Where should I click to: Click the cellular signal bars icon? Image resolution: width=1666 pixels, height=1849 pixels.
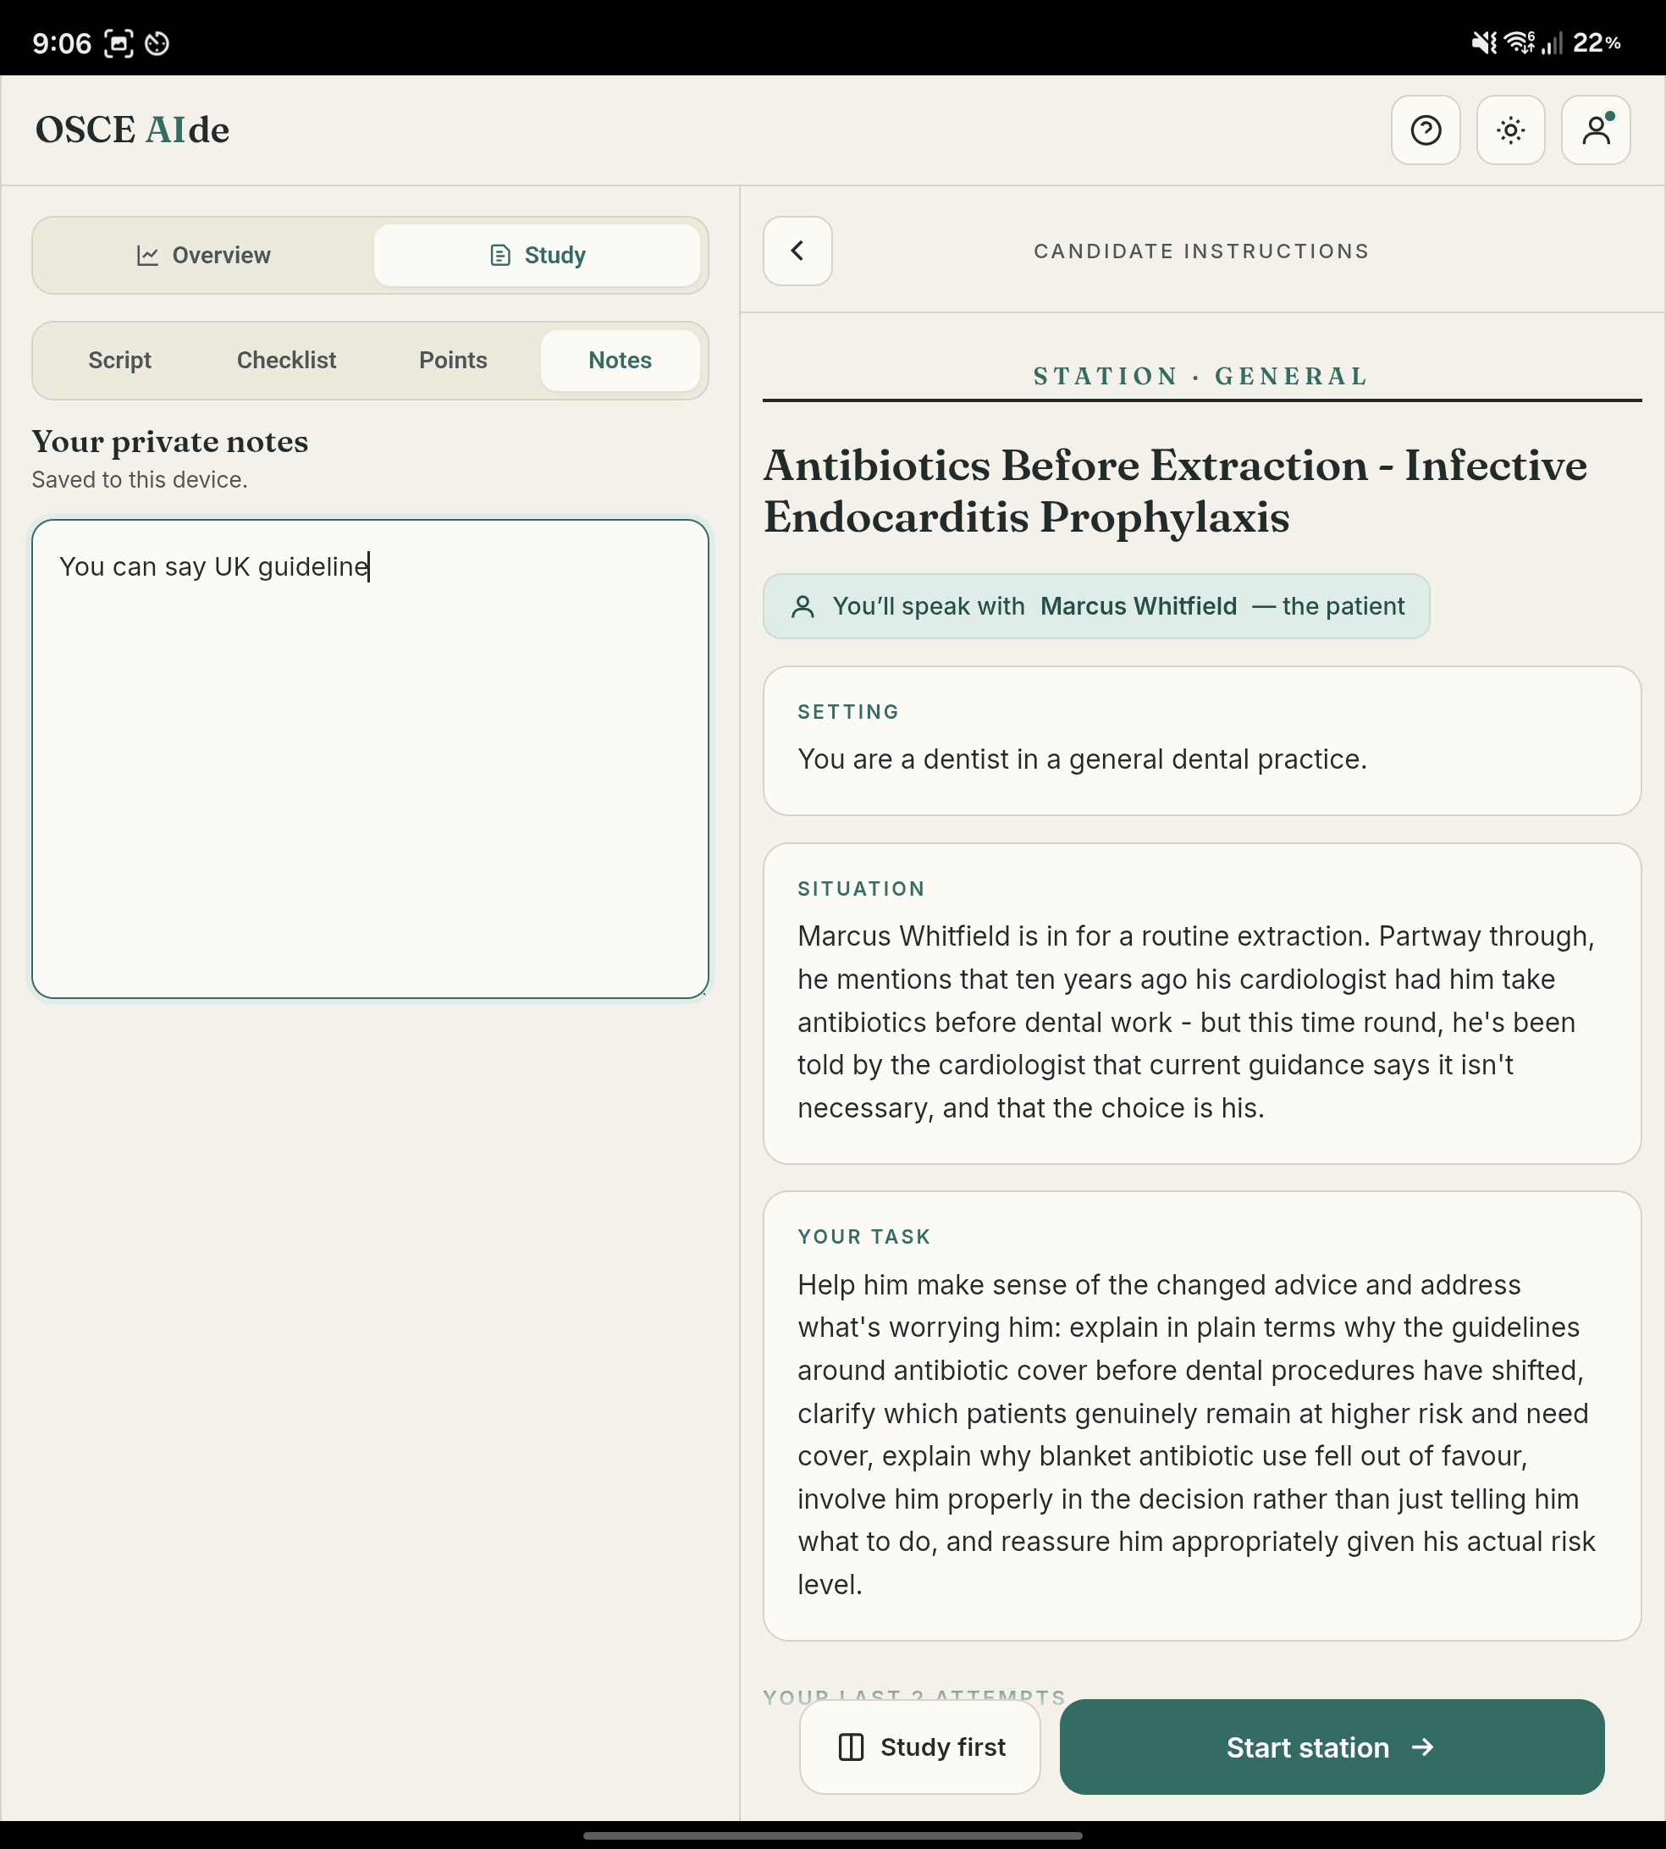click(1552, 43)
